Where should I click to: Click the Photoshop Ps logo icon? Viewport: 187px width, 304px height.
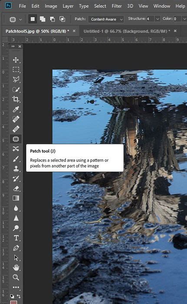(x=8, y=5)
